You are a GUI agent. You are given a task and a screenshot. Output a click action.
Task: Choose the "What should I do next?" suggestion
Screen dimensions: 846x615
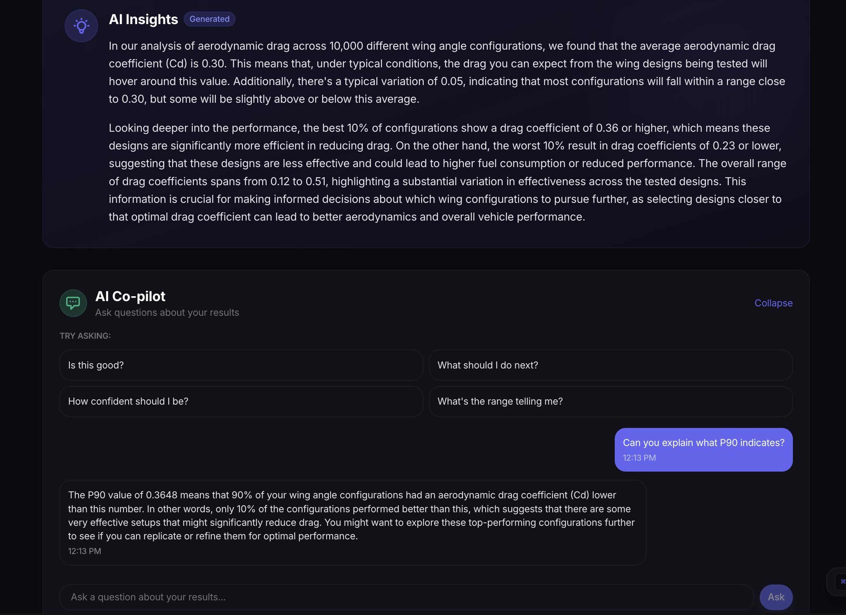(610, 365)
